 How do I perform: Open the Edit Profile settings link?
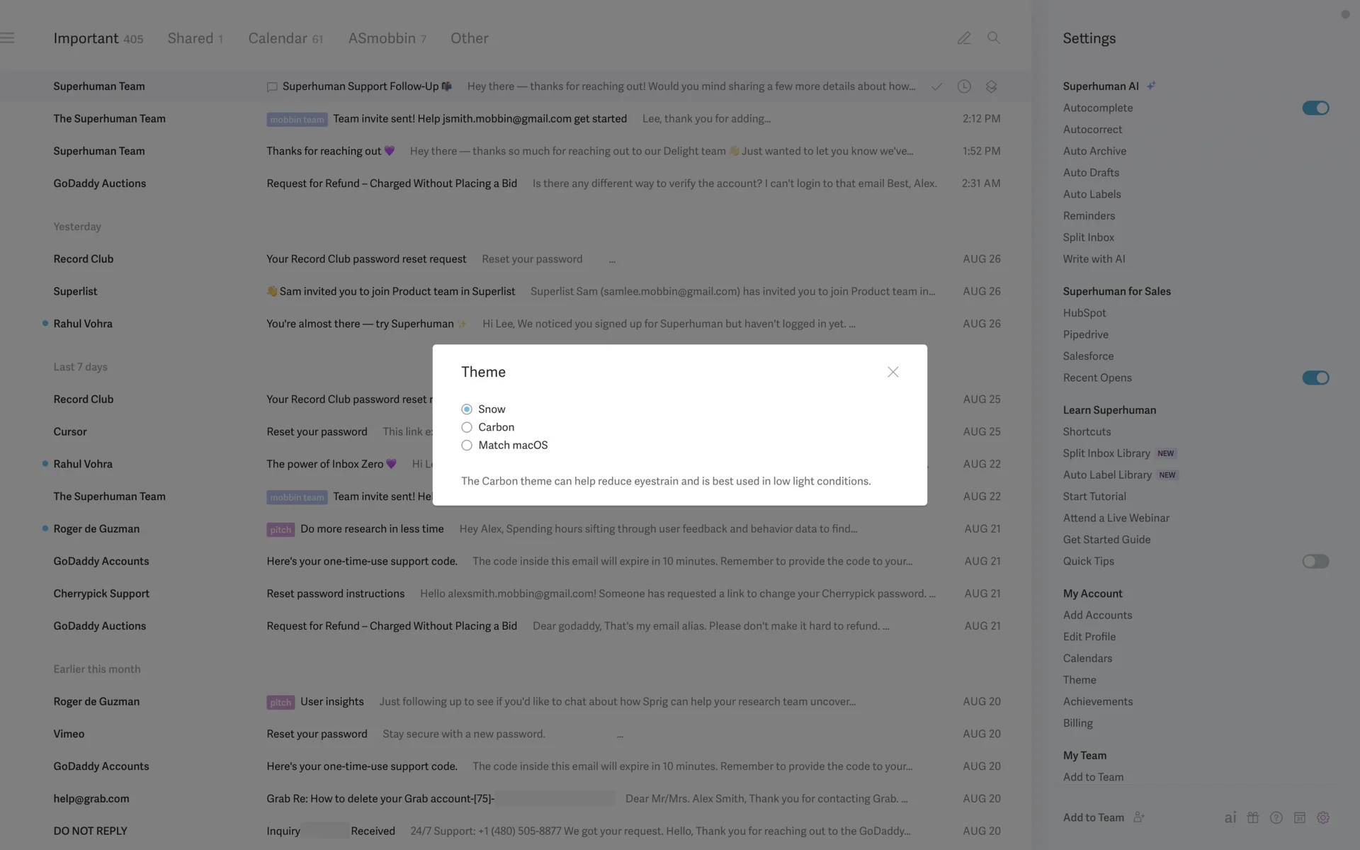click(1089, 637)
